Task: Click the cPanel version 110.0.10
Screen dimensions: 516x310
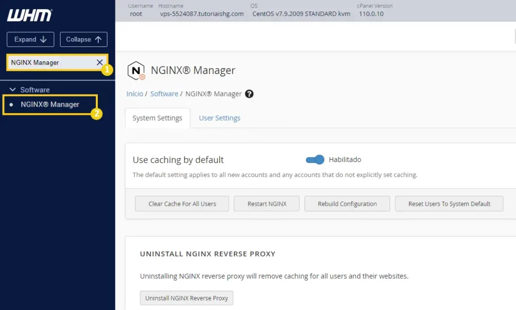Action: [x=371, y=14]
